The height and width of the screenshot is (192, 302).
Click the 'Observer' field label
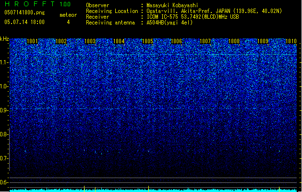coord(97,5)
